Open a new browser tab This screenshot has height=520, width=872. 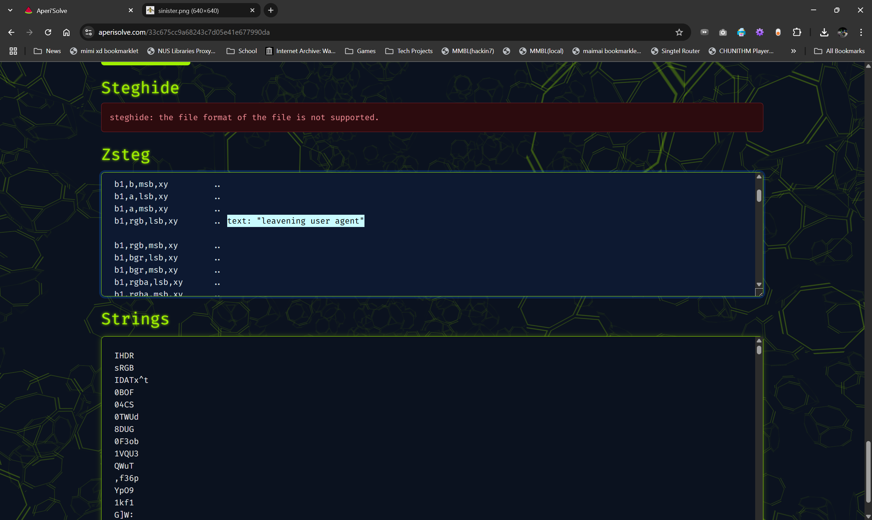(x=271, y=11)
